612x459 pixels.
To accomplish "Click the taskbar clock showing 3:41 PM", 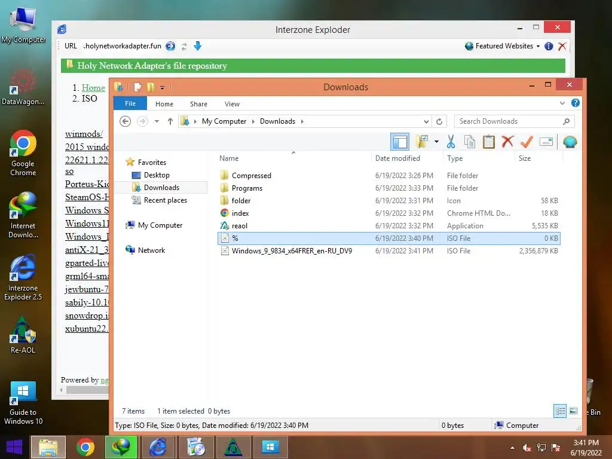I will click(586, 448).
